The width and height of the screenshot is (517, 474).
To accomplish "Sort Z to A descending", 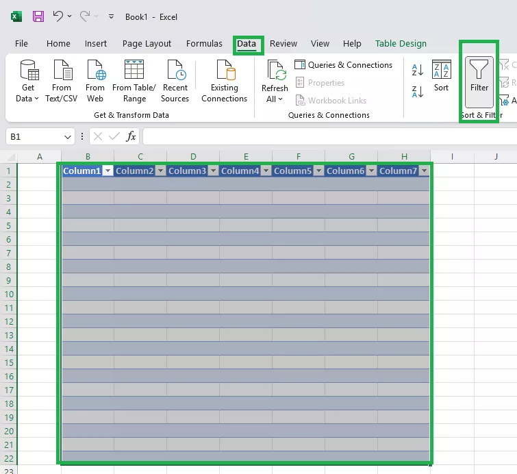I will coord(418,91).
